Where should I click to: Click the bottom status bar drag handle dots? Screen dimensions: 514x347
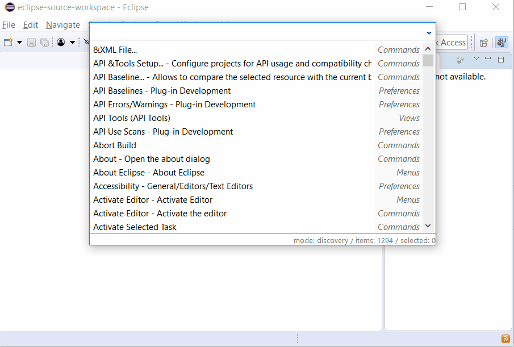tap(298, 338)
